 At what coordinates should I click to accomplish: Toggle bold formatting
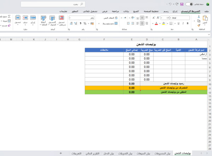(x=188, y=23)
